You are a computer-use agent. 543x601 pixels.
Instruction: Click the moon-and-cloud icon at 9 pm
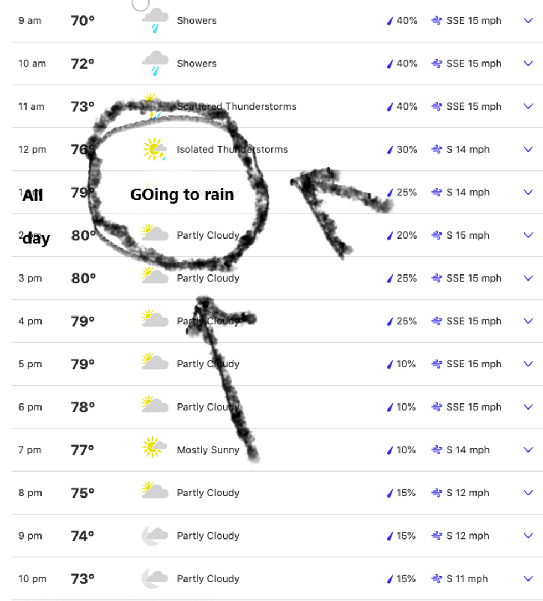[155, 536]
